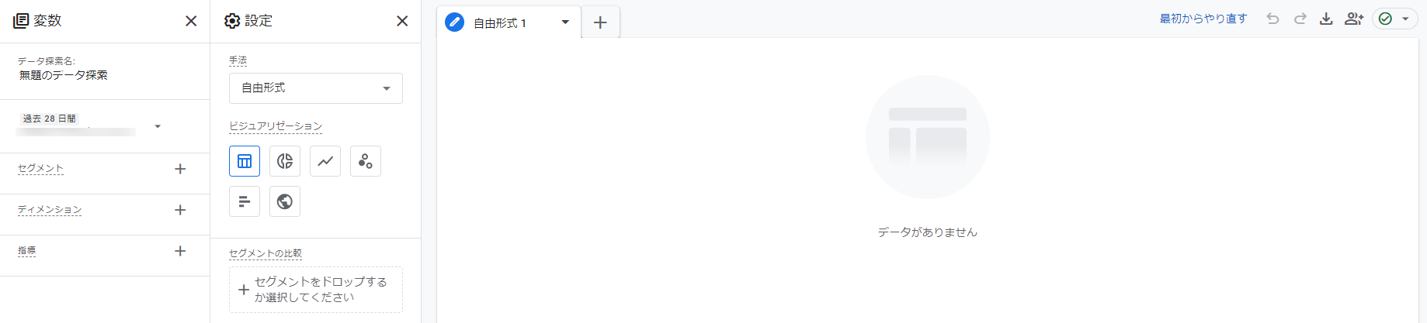Click the undo arrow icon
The image size is (1427, 323).
coord(1272,19)
